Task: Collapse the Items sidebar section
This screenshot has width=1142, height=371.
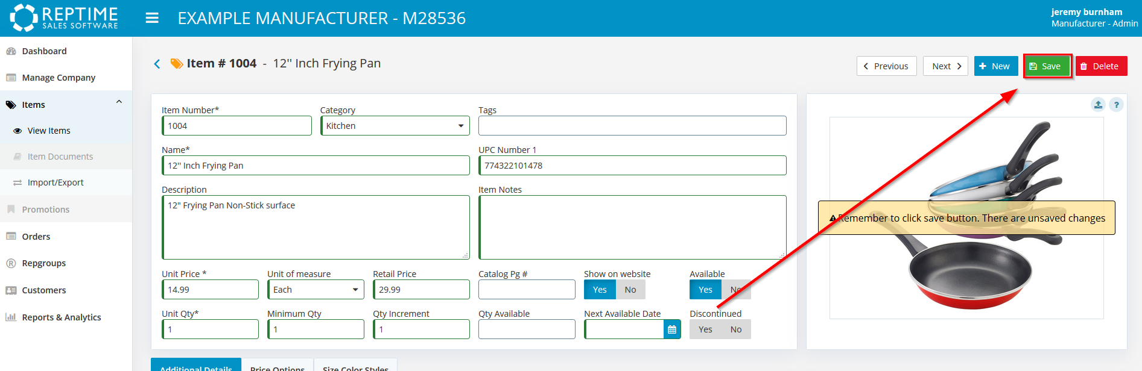Action: (119, 102)
